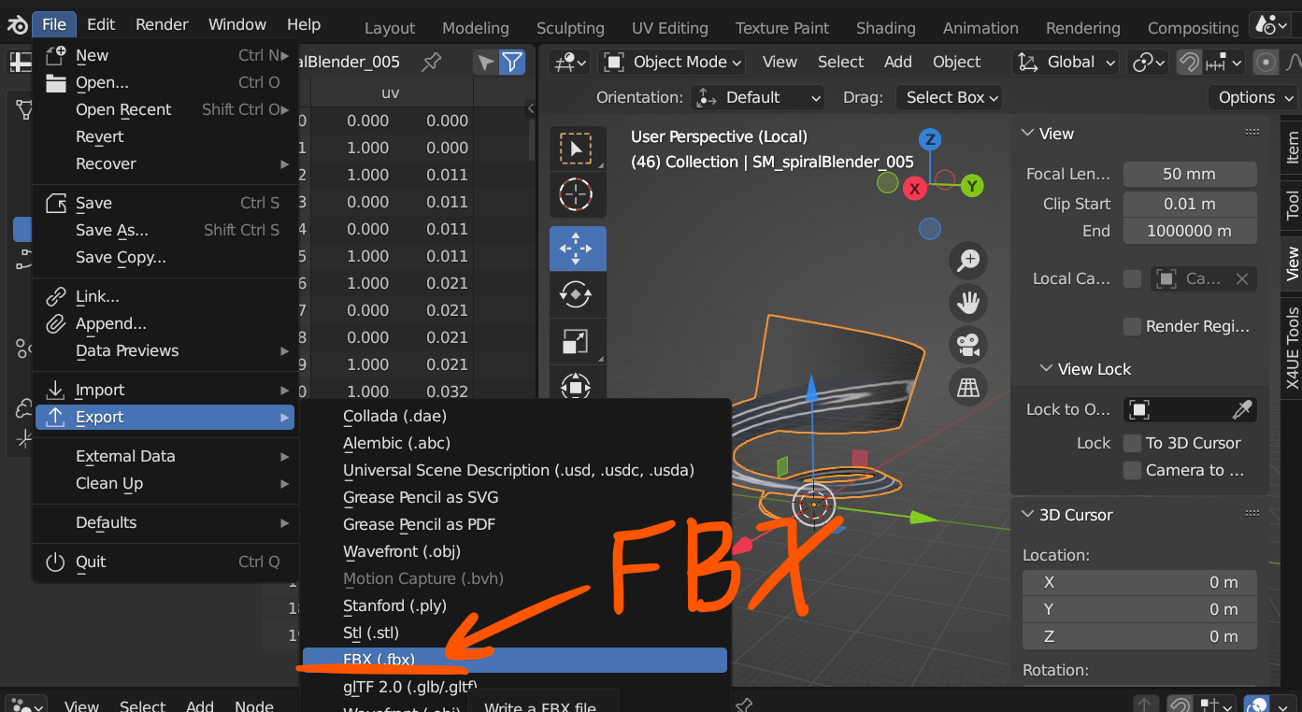This screenshot has width=1302, height=712.
Task: Enable Lock Camera to View checkbox
Action: tap(1132, 470)
